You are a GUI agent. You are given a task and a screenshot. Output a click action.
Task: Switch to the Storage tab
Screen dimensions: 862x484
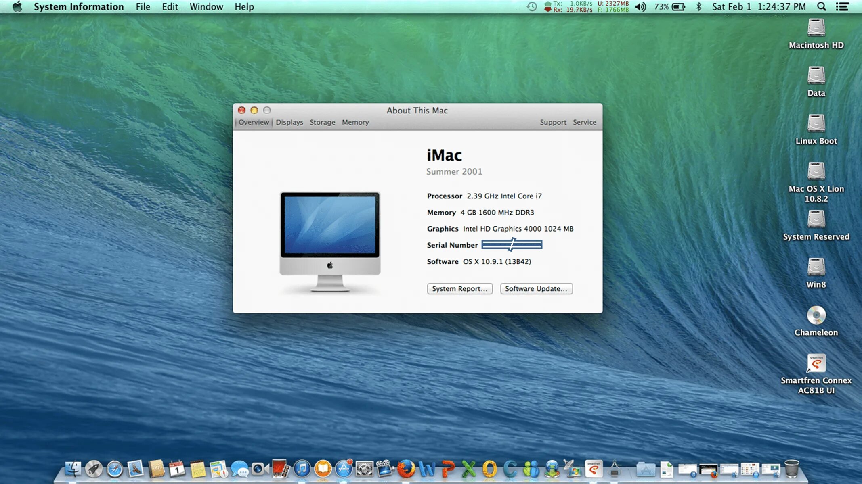(x=322, y=122)
